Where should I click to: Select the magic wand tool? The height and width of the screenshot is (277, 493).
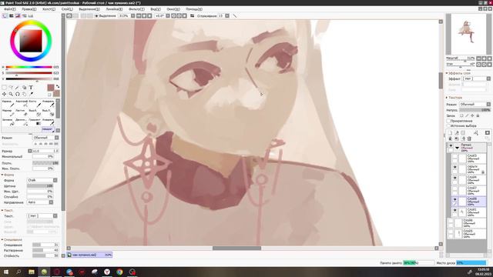[17, 88]
